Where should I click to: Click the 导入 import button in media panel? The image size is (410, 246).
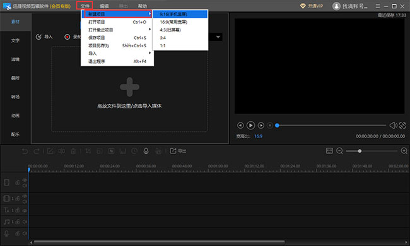click(44, 37)
